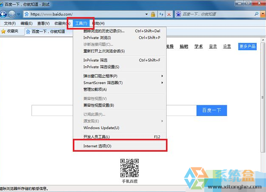
Task: Choose Windows Update(U) menu item
Action: click(120, 128)
